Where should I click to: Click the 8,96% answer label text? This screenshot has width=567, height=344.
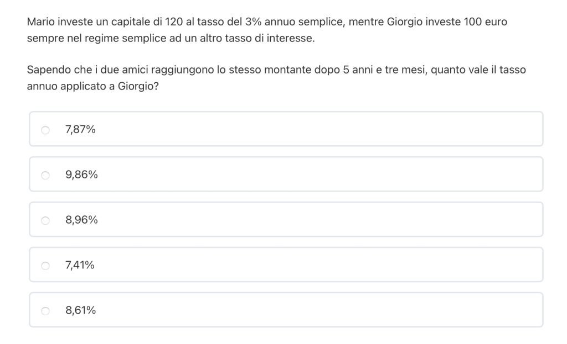(81, 220)
